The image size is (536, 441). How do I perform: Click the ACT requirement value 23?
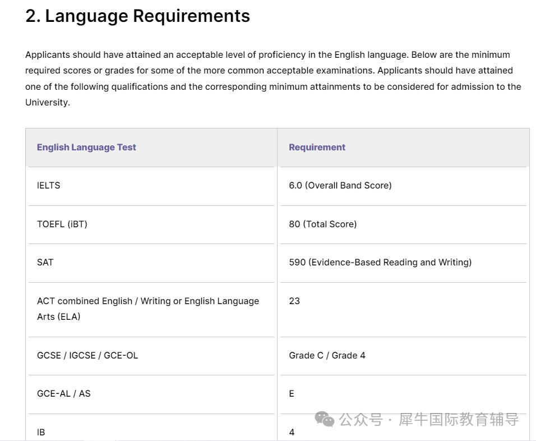coord(294,301)
